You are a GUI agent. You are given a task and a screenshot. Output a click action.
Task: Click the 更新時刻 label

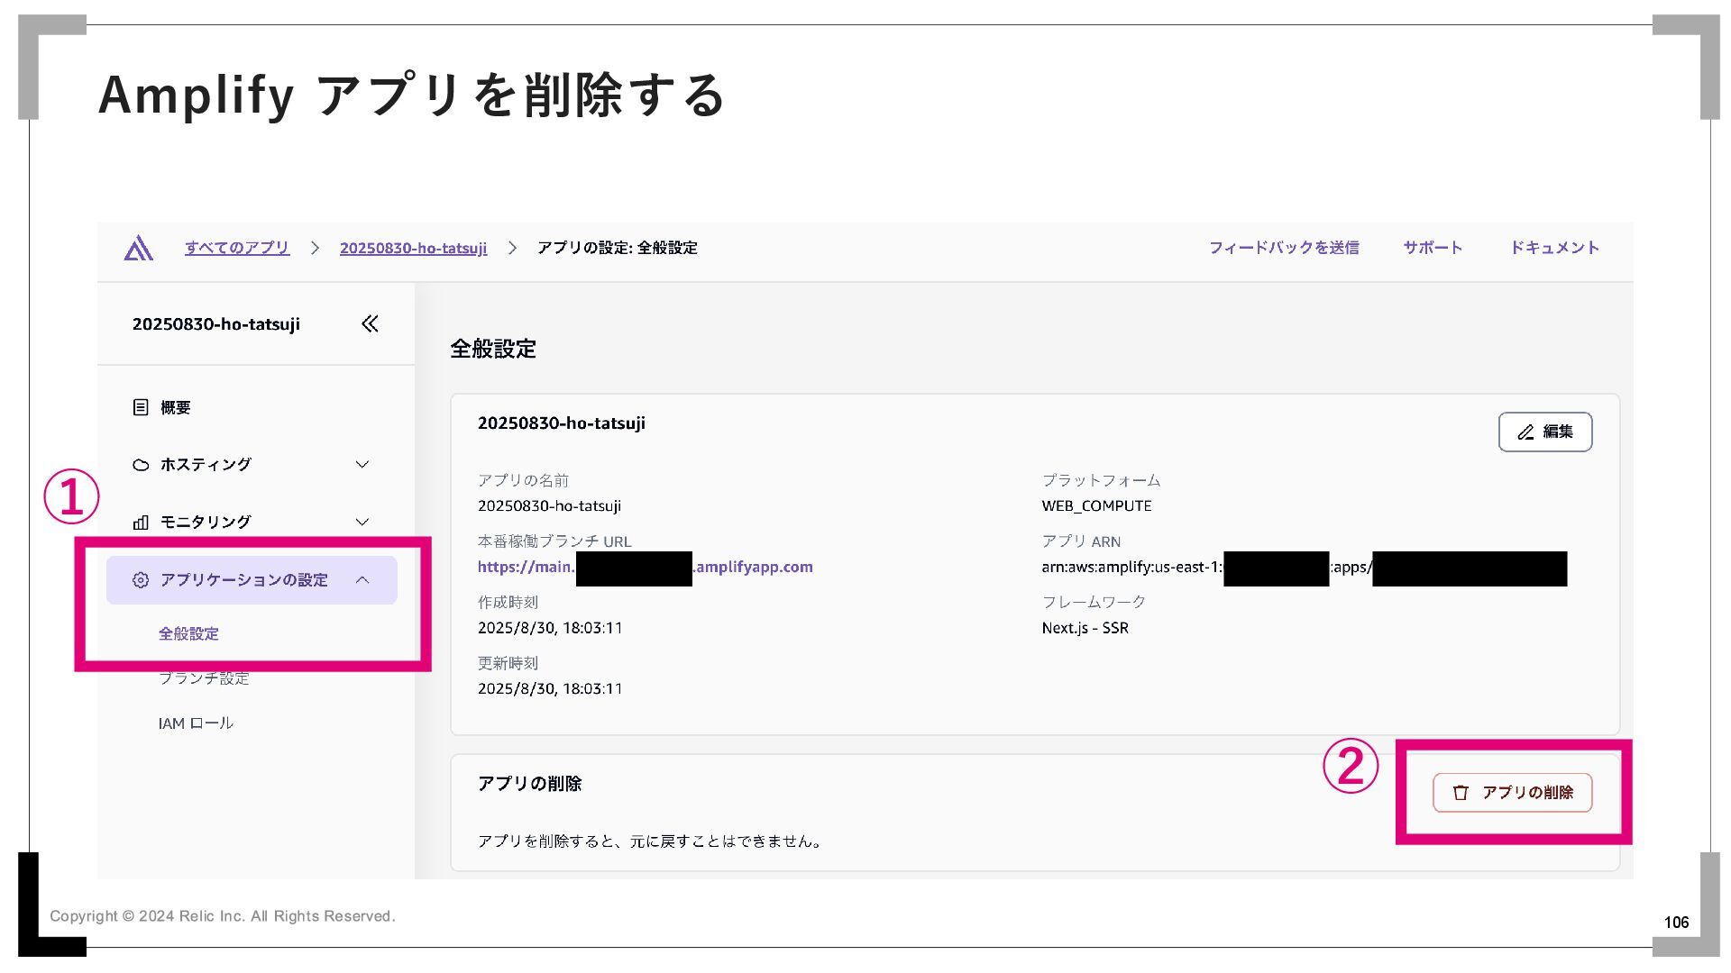(x=508, y=663)
